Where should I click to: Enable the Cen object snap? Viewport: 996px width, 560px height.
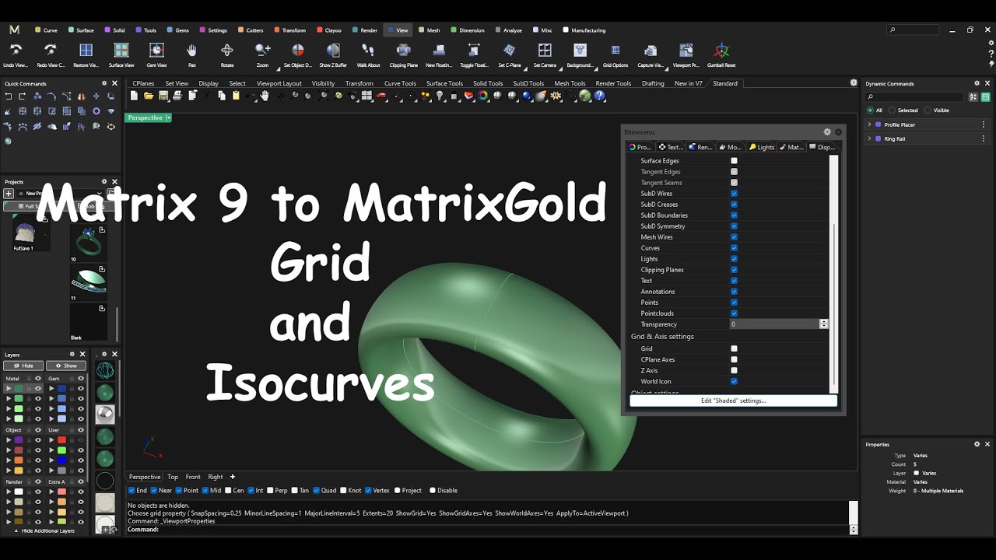click(x=229, y=490)
